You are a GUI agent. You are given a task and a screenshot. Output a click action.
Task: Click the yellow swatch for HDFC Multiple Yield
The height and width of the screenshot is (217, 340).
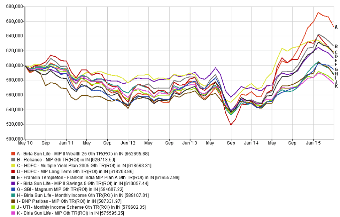(x=13, y=166)
